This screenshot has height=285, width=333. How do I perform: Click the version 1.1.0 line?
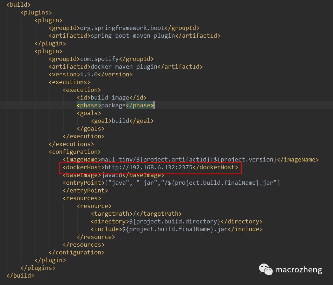pyautogui.click(x=91, y=75)
